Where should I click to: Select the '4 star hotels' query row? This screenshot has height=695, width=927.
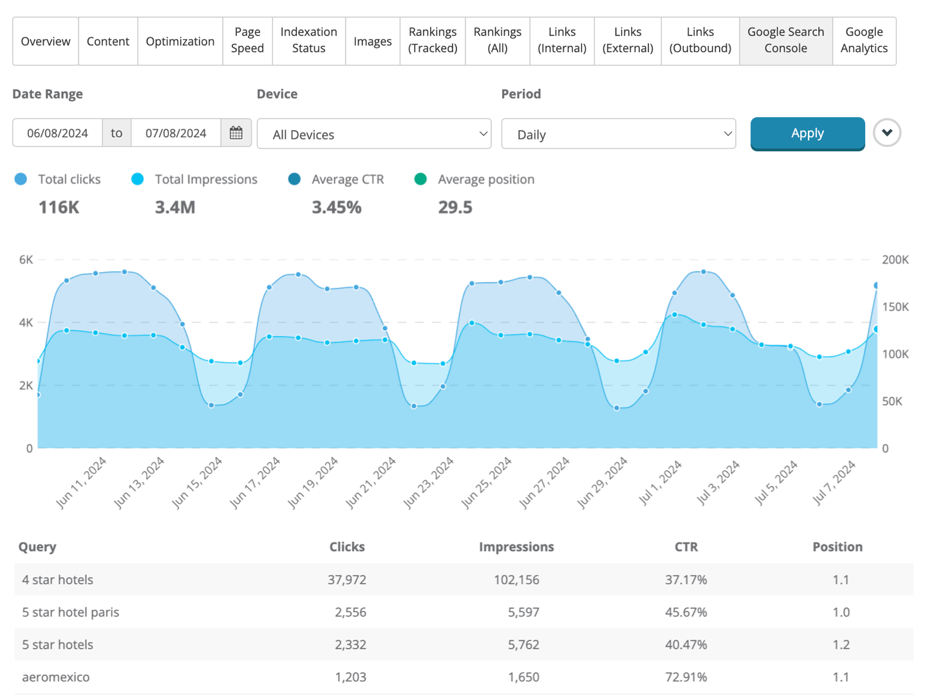[x=464, y=580]
